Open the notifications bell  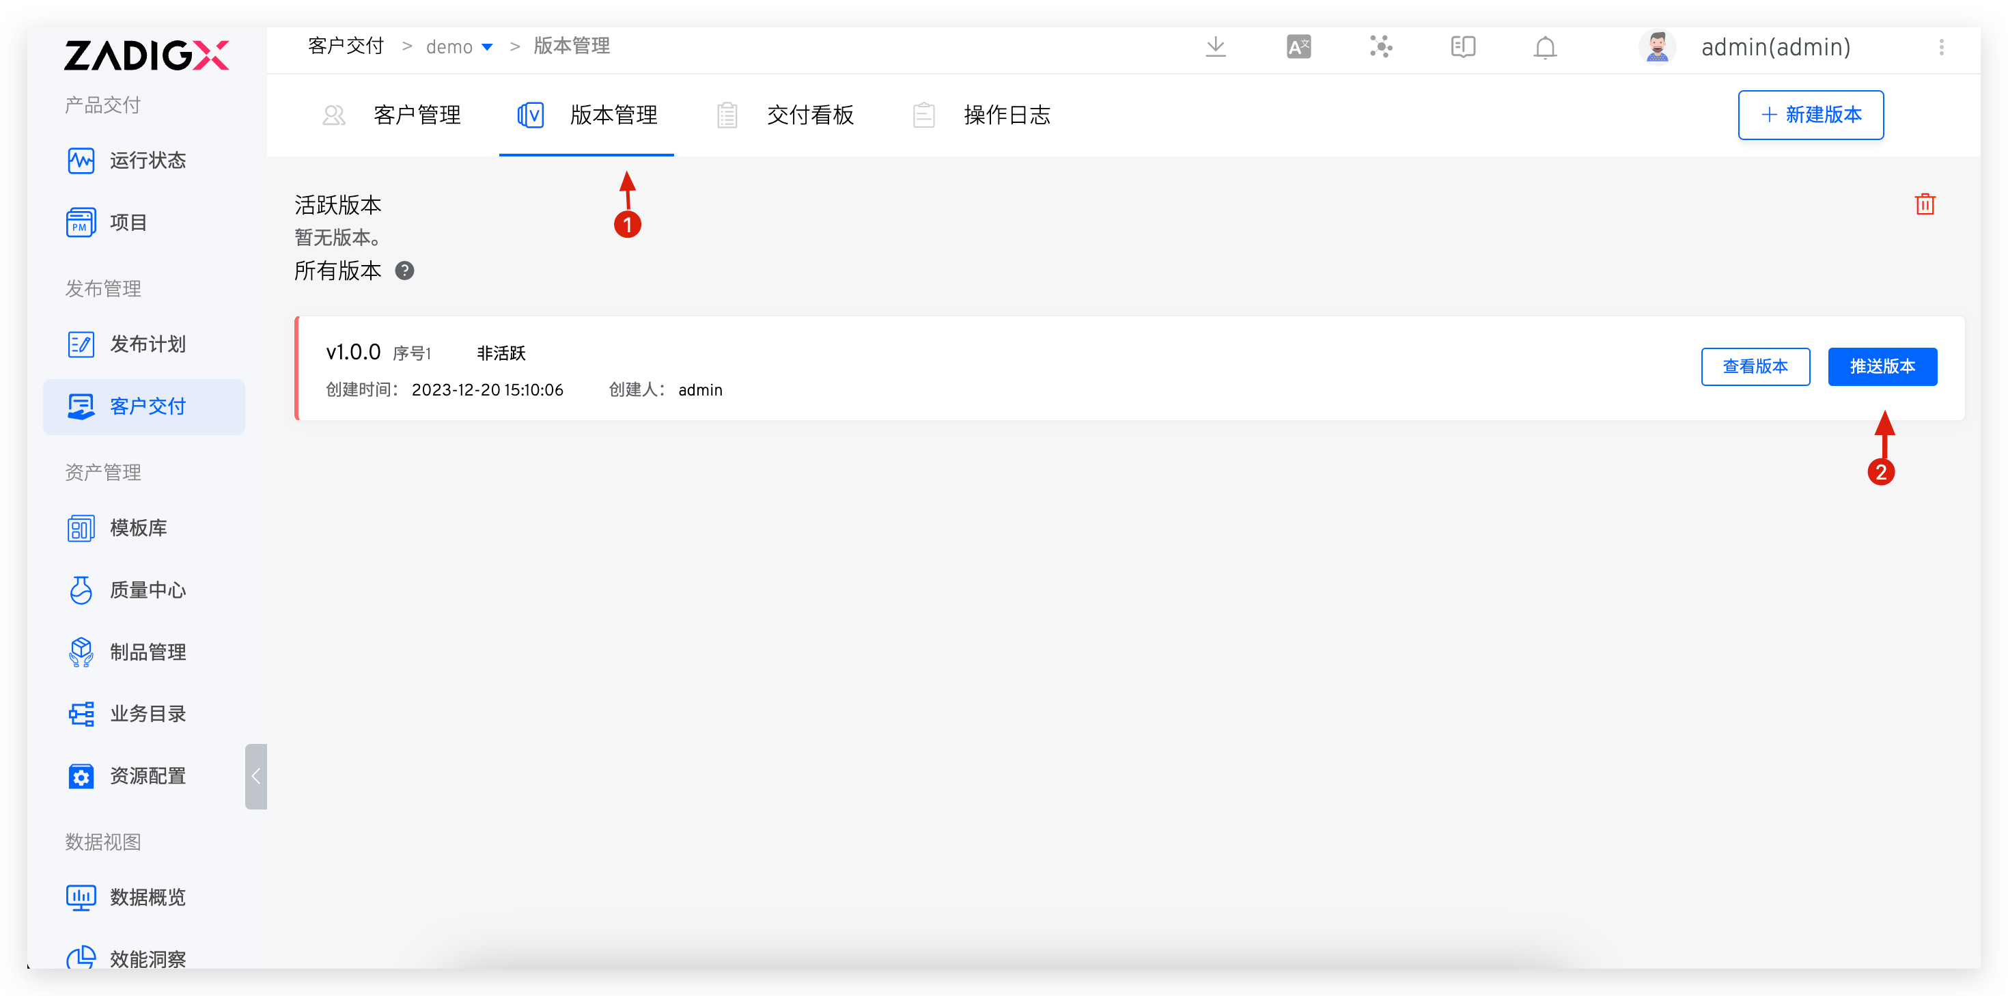click(x=1545, y=49)
